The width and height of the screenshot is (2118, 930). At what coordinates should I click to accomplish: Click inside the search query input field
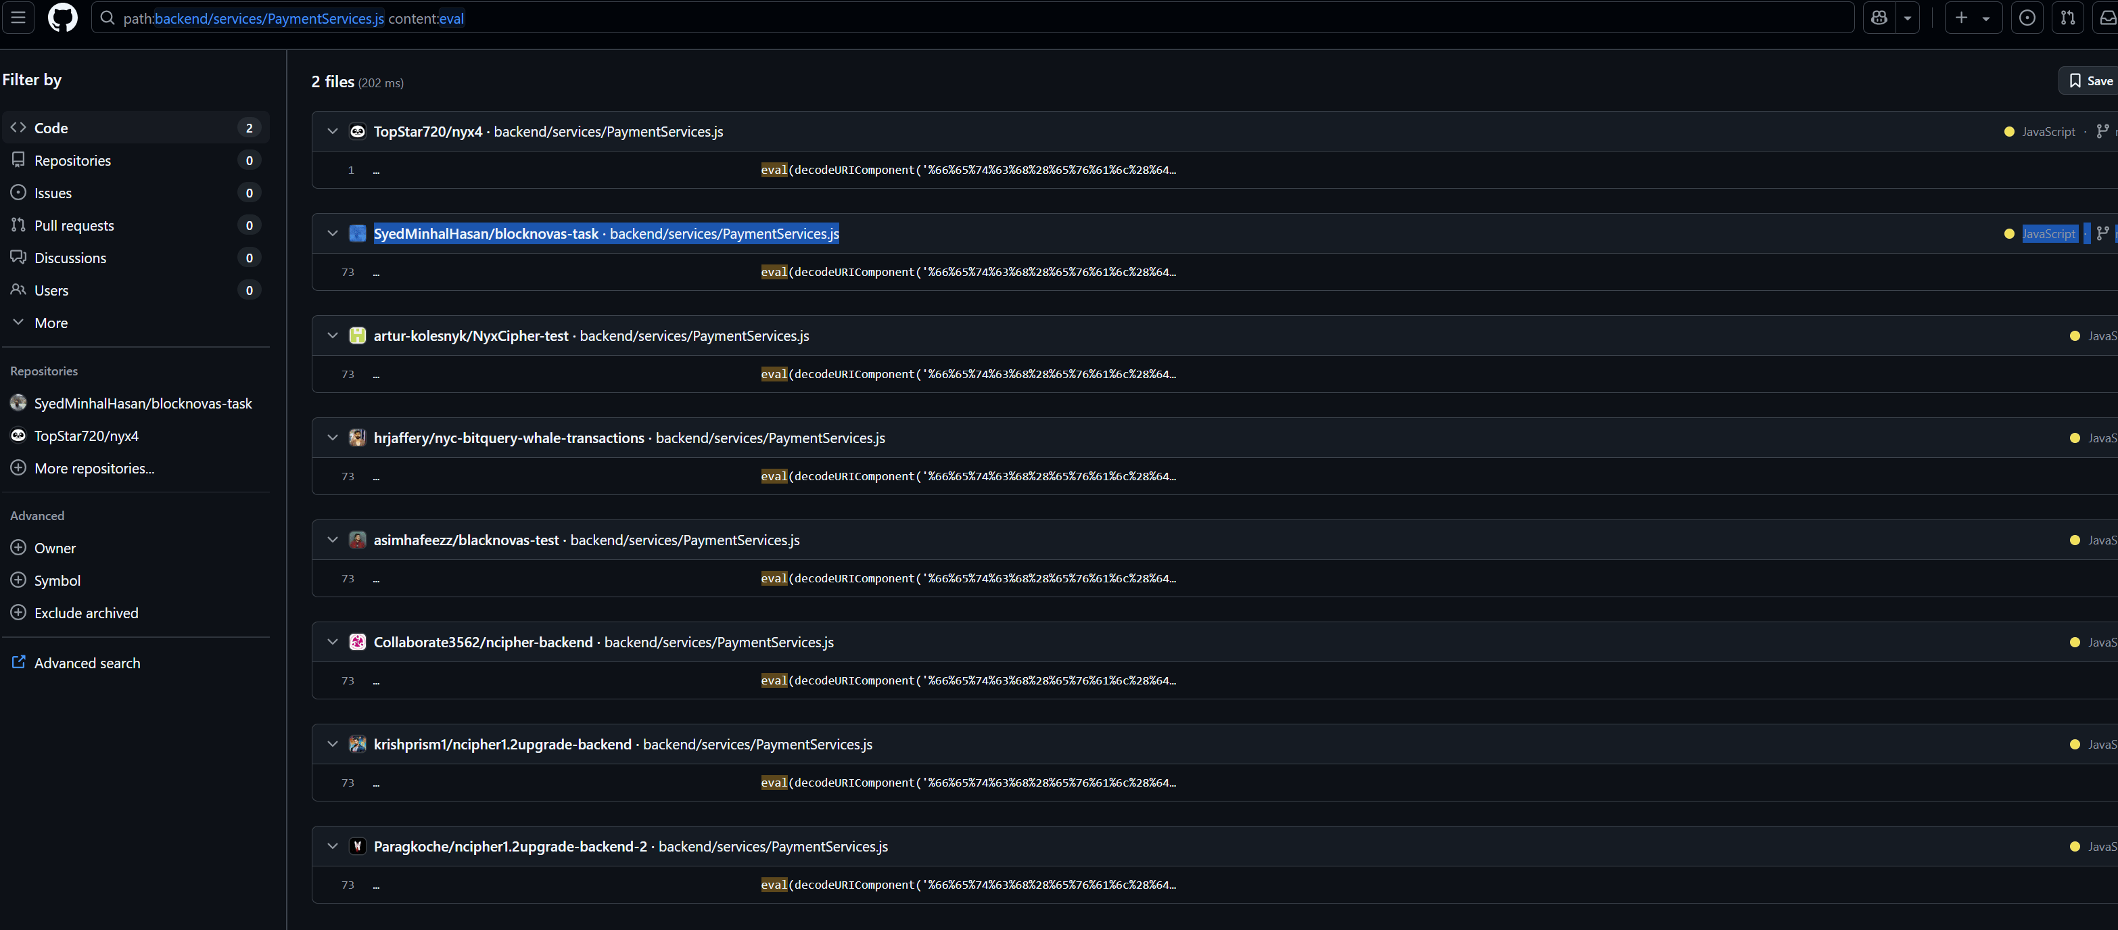[x=987, y=18]
